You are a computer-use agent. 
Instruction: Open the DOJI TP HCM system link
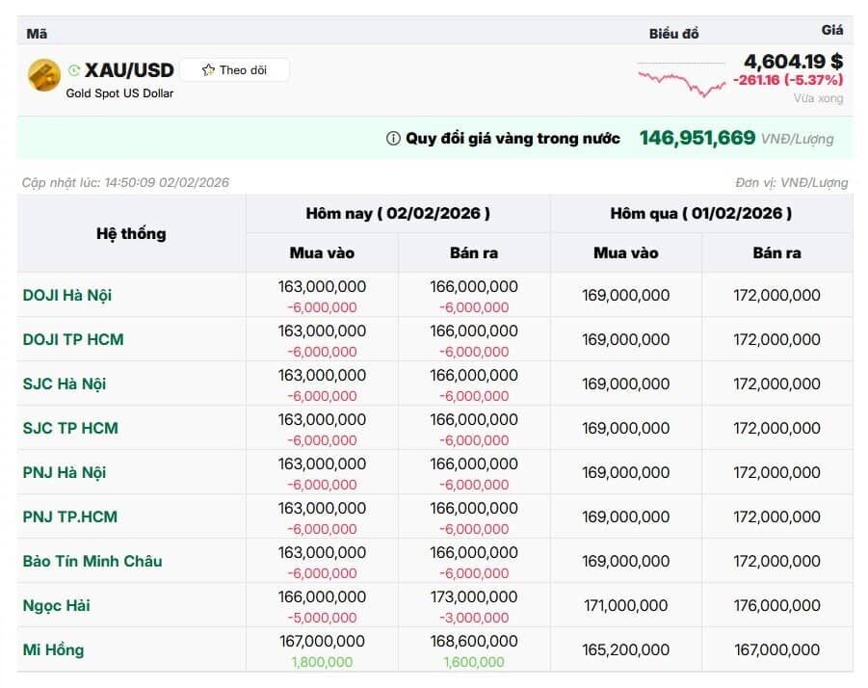point(73,339)
